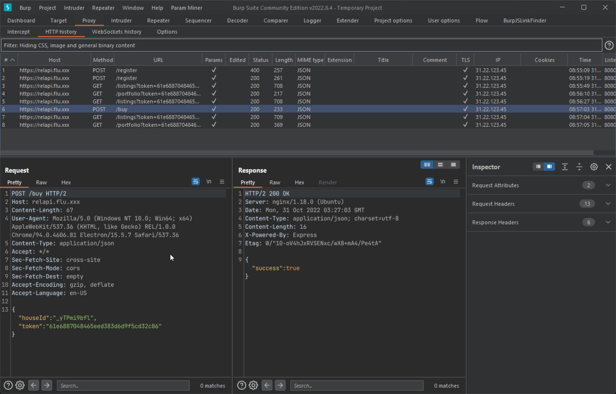
Task: Toggle non-printable characters in Request panel
Action: click(x=209, y=182)
